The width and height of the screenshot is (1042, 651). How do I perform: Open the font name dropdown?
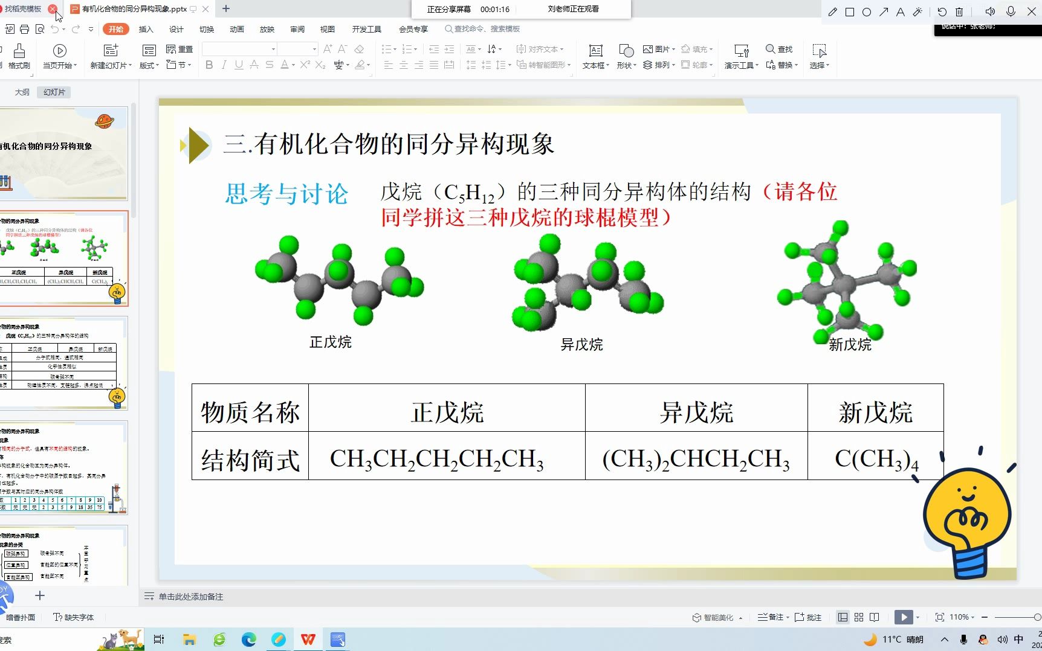tap(273, 49)
